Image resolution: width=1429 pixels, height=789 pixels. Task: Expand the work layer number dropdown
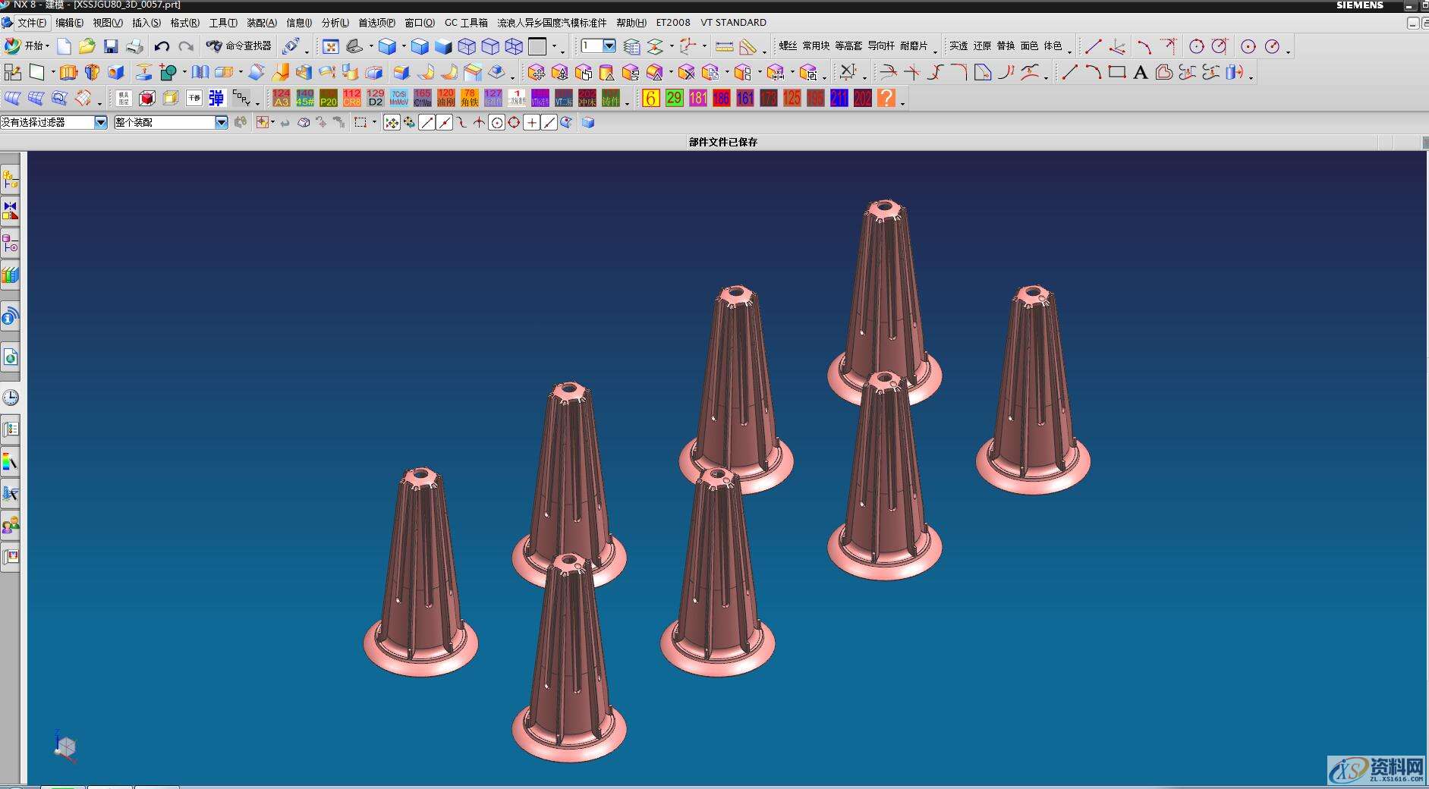coord(609,46)
